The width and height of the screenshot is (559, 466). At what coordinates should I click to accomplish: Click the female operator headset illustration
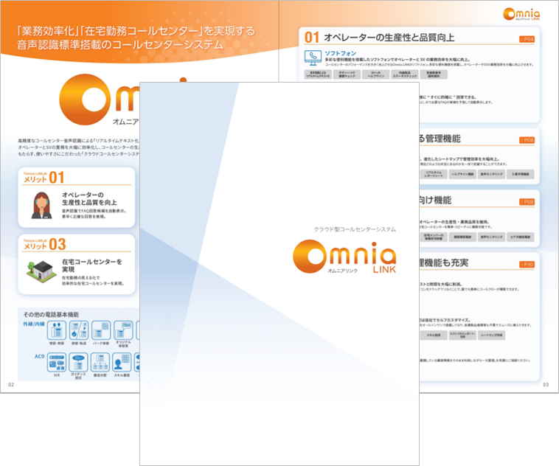42,206
